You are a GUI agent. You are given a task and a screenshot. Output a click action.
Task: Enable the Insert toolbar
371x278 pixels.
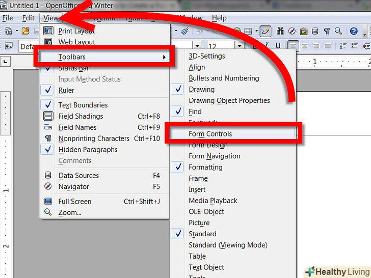[x=233, y=189]
